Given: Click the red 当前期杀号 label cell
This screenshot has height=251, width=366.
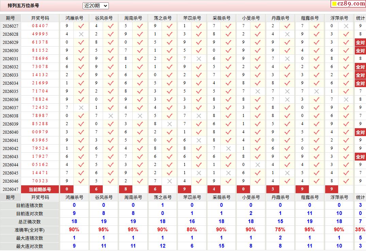Looking at the screenshot, I should (x=40, y=189).
